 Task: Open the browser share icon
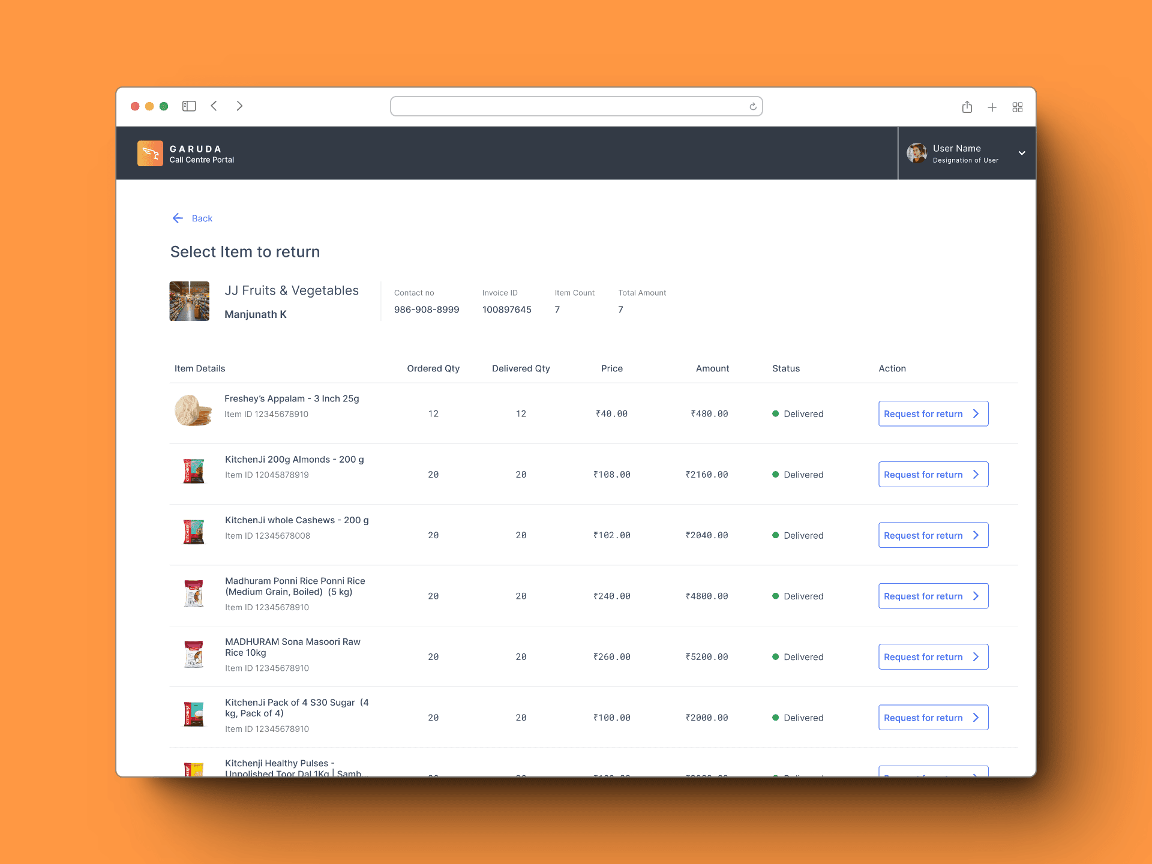967,107
